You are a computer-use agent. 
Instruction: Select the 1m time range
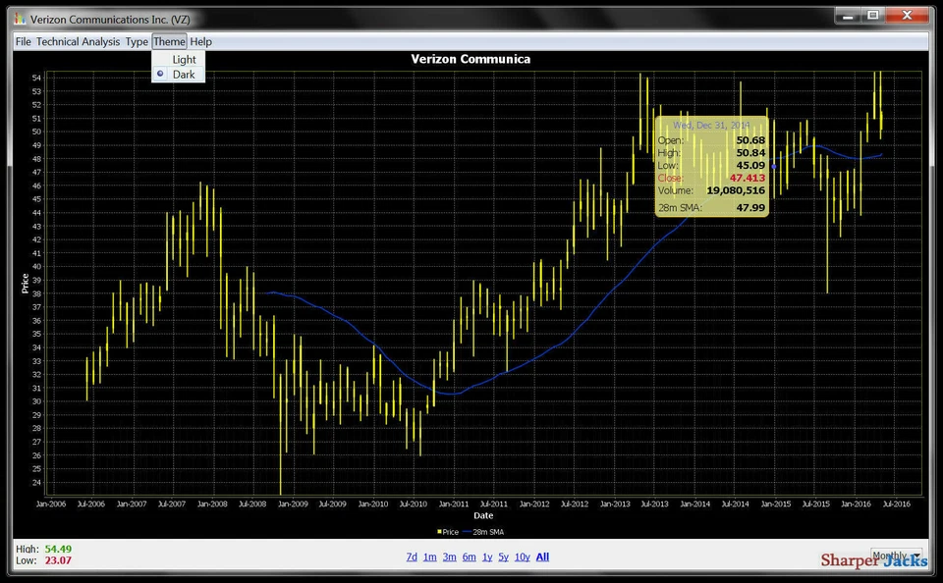point(429,556)
